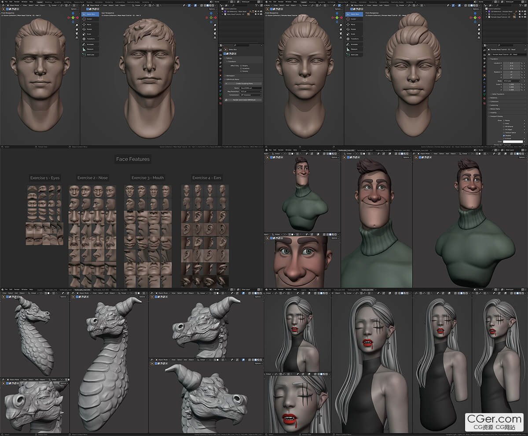528x436 pixels.
Task: Choose the Rotate tool in male head window
Action: (89, 29)
